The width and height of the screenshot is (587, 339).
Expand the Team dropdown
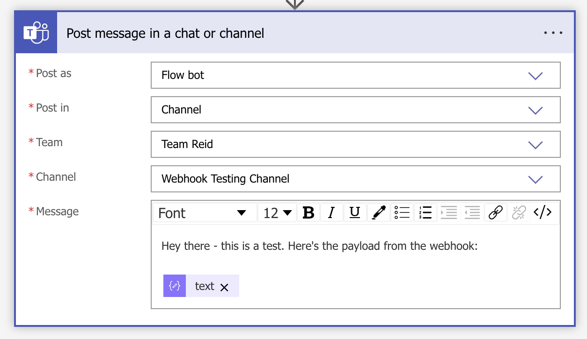(535, 145)
